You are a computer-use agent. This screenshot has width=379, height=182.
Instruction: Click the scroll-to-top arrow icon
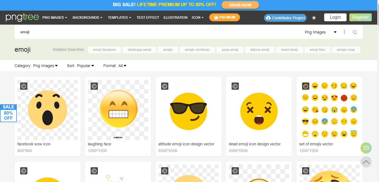(366, 162)
